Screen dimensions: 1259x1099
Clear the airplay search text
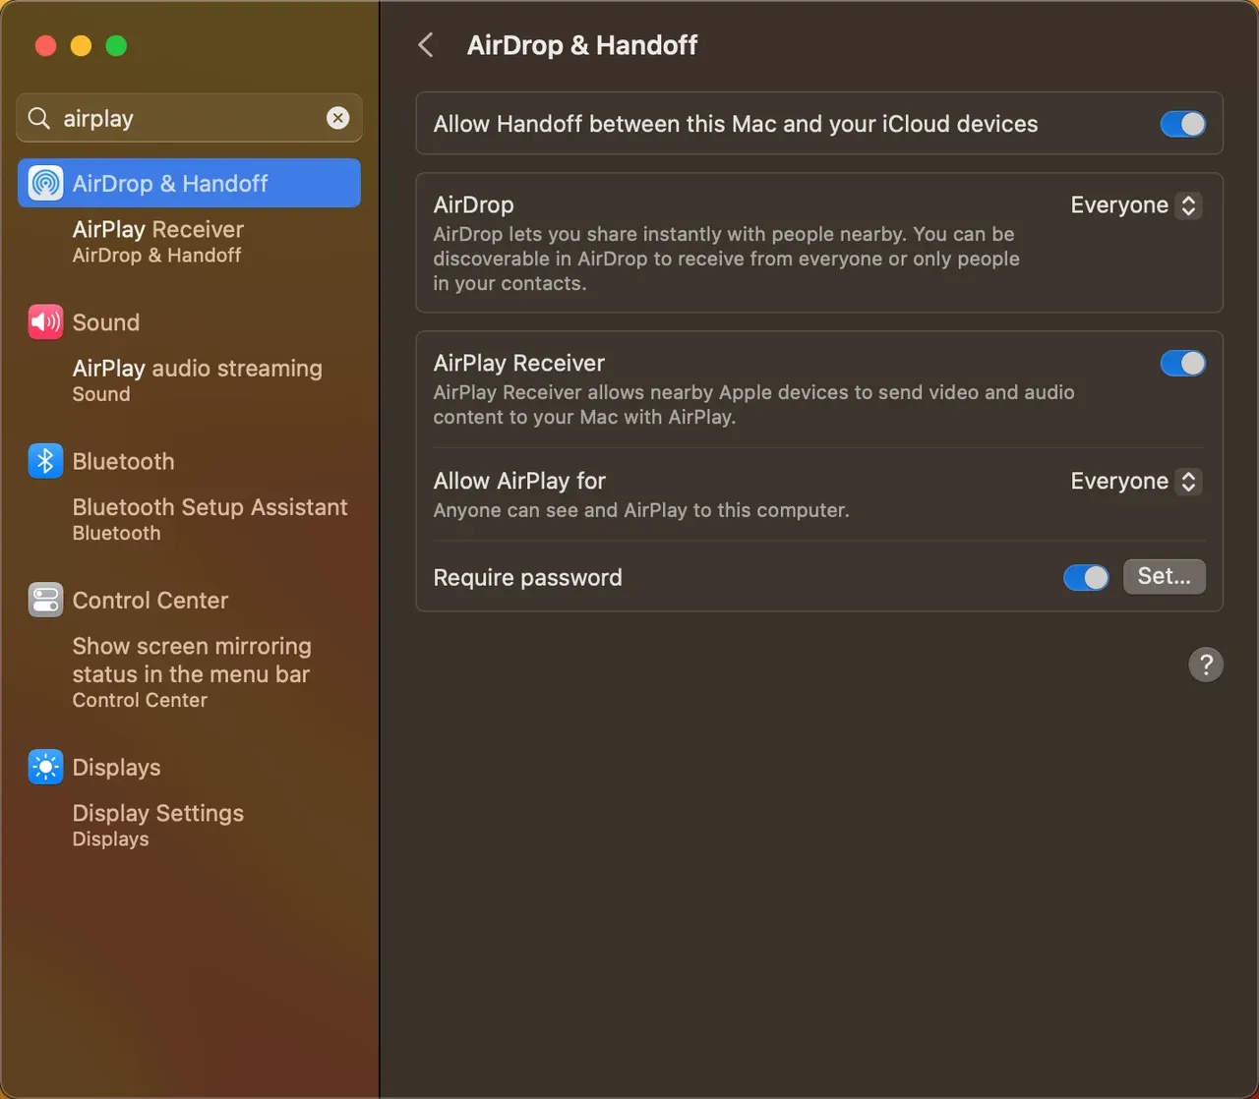point(337,118)
